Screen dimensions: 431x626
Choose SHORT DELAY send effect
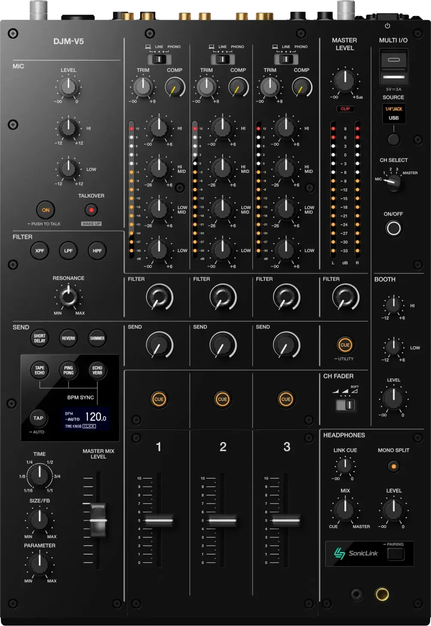pyautogui.click(x=39, y=338)
